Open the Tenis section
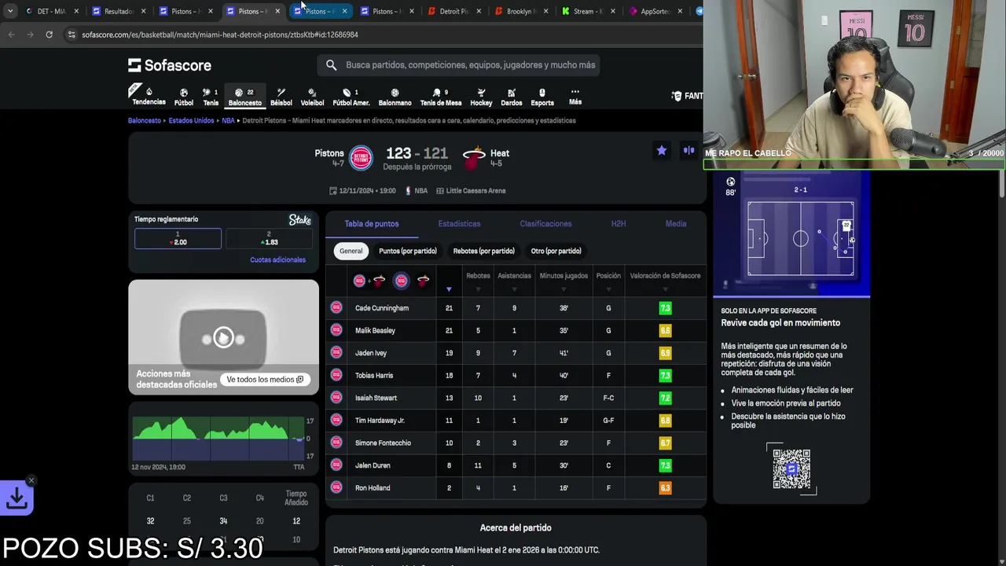 (211, 97)
